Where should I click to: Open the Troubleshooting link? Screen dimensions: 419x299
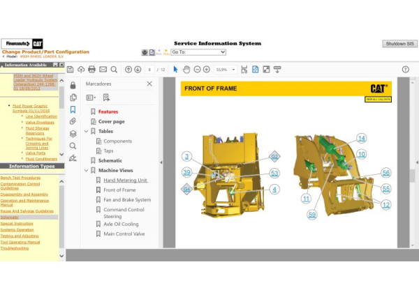tap(14, 248)
